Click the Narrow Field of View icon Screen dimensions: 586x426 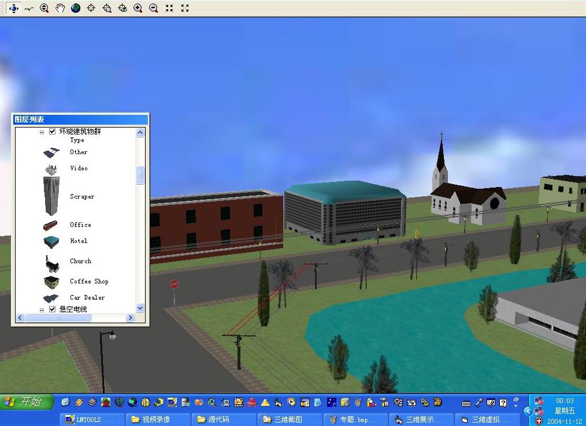click(x=169, y=8)
